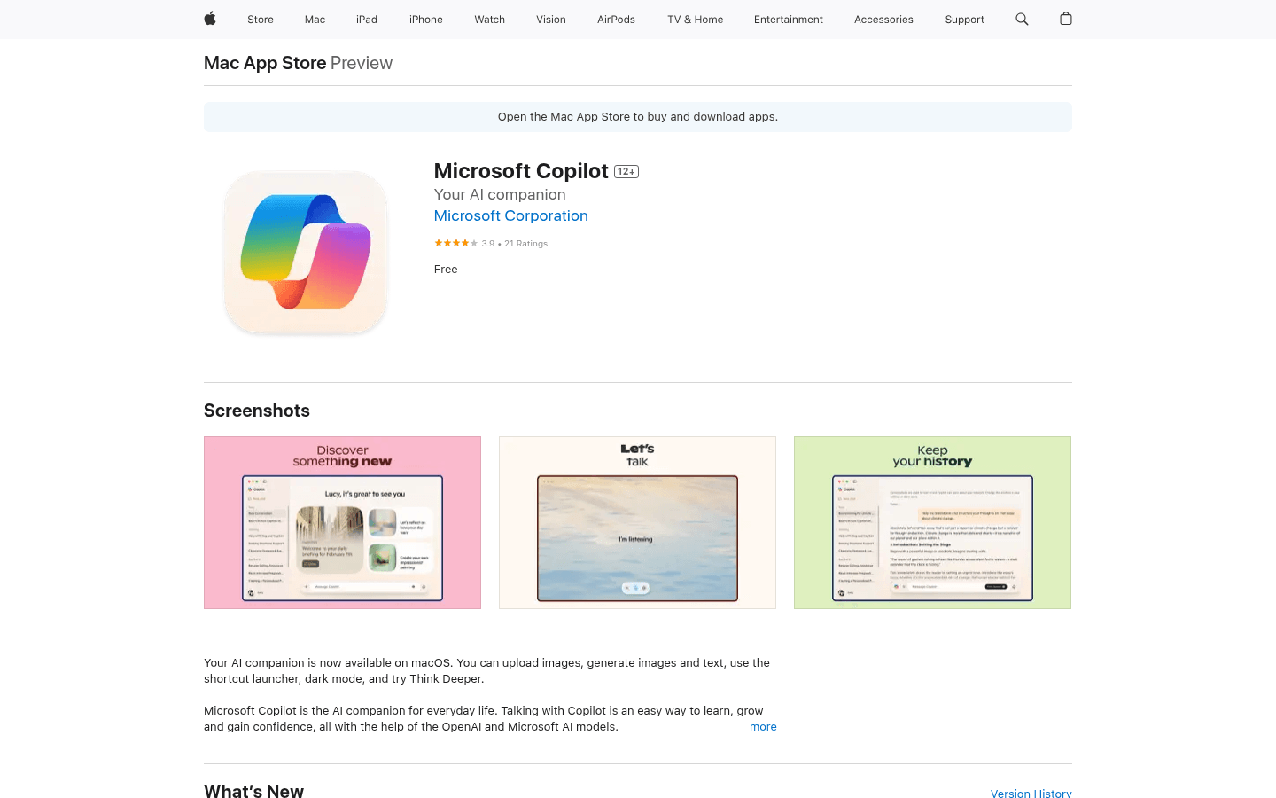The width and height of the screenshot is (1276, 798).
Task: Open the Microsoft Corporation developer page
Action: pos(510,215)
